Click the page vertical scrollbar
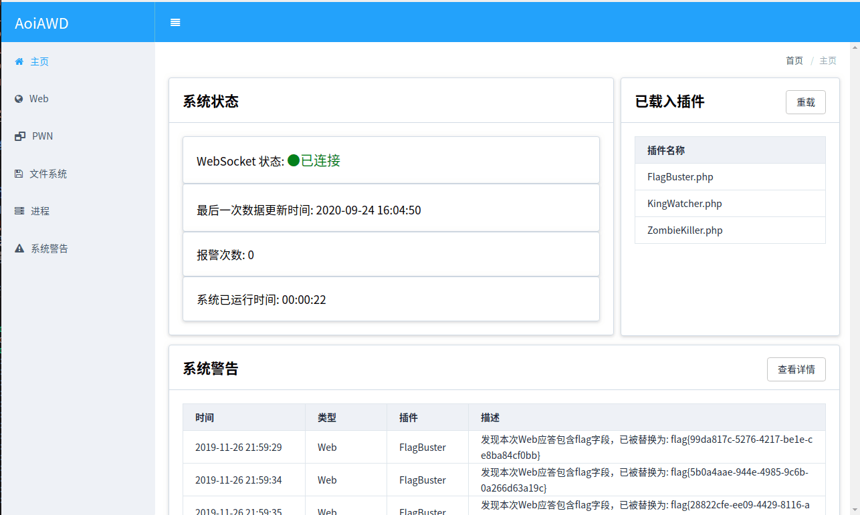The height and width of the screenshot is (515, 860). point(855,279)
